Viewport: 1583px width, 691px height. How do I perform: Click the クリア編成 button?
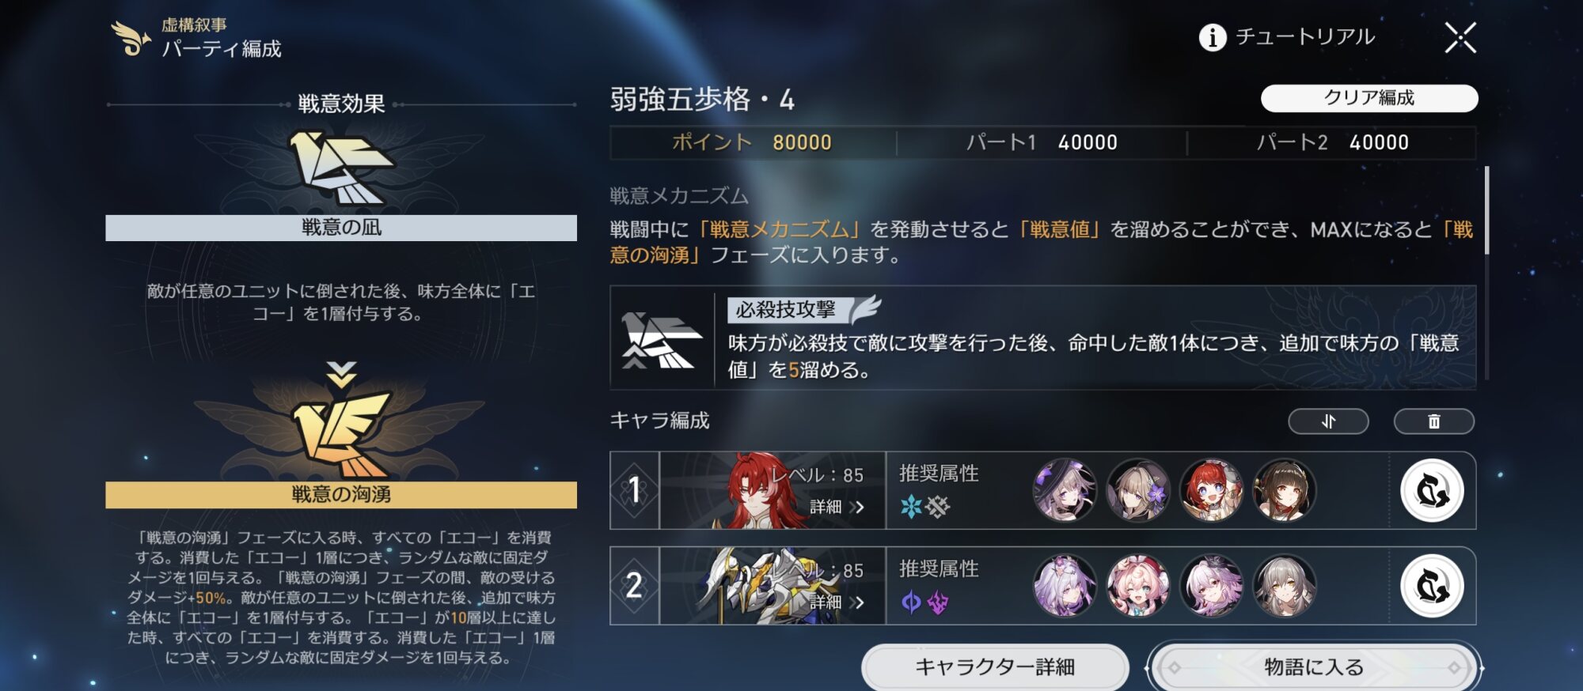(x=1369, y=98)
